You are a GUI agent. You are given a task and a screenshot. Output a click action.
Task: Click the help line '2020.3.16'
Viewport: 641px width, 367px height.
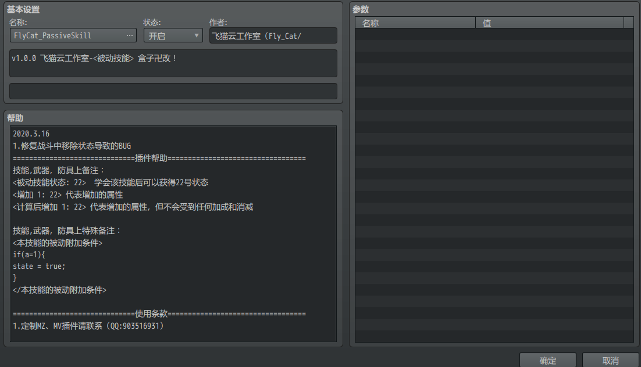[31, 134]
